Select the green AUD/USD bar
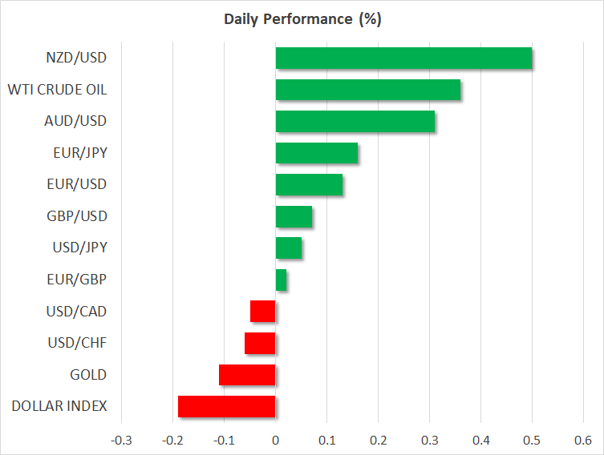Image resolution: width=604 pixels, height=455 pixels. [x=355, y=122]
